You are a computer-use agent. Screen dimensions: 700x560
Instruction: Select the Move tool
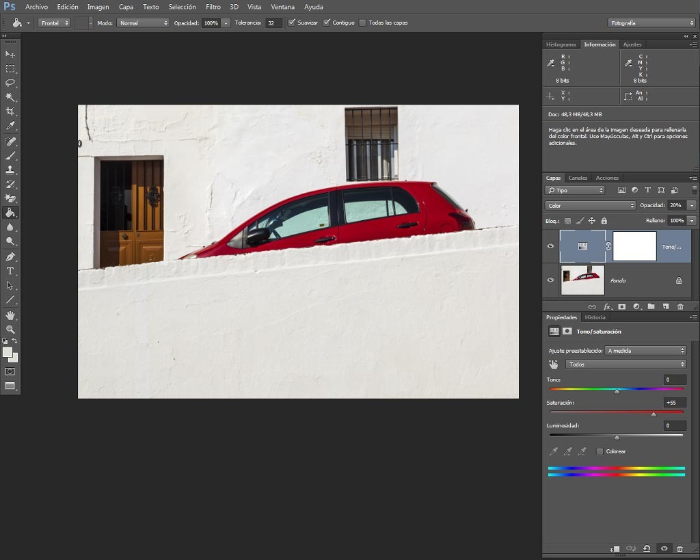coord(10,54)
